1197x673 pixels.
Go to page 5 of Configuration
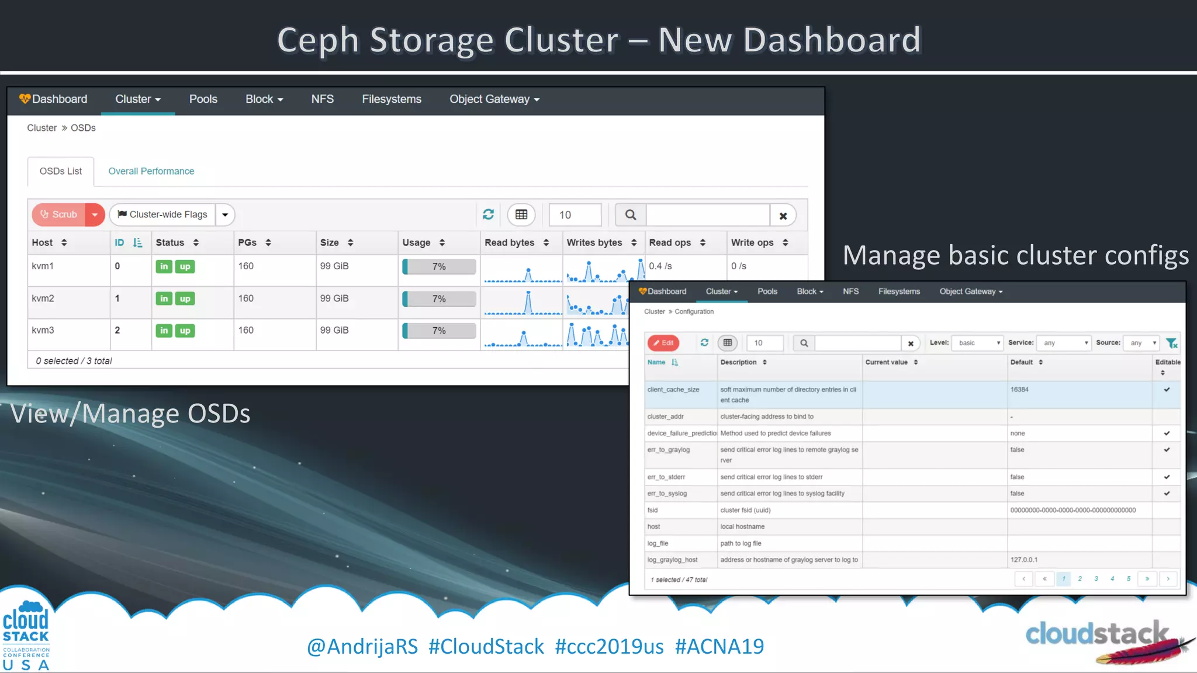[x=1129, y=579]
